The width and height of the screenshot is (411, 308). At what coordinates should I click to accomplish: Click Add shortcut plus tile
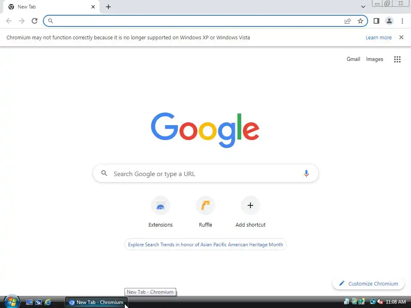[x=250, y=212]
